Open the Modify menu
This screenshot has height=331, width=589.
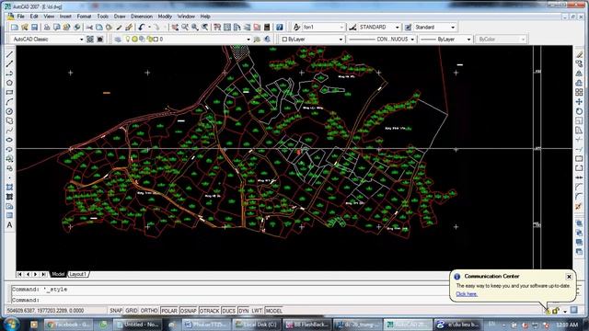point(165,17)
